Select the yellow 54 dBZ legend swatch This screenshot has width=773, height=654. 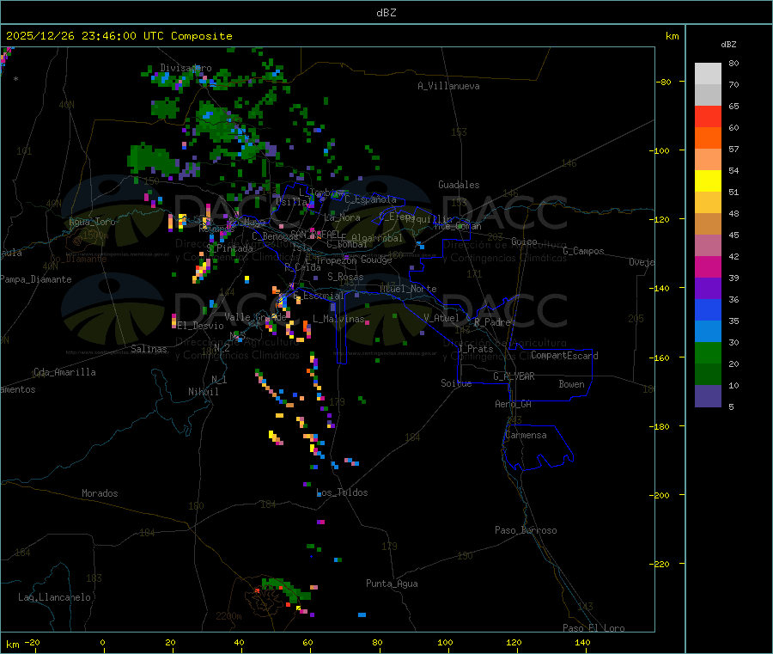(x=708, y=181)
